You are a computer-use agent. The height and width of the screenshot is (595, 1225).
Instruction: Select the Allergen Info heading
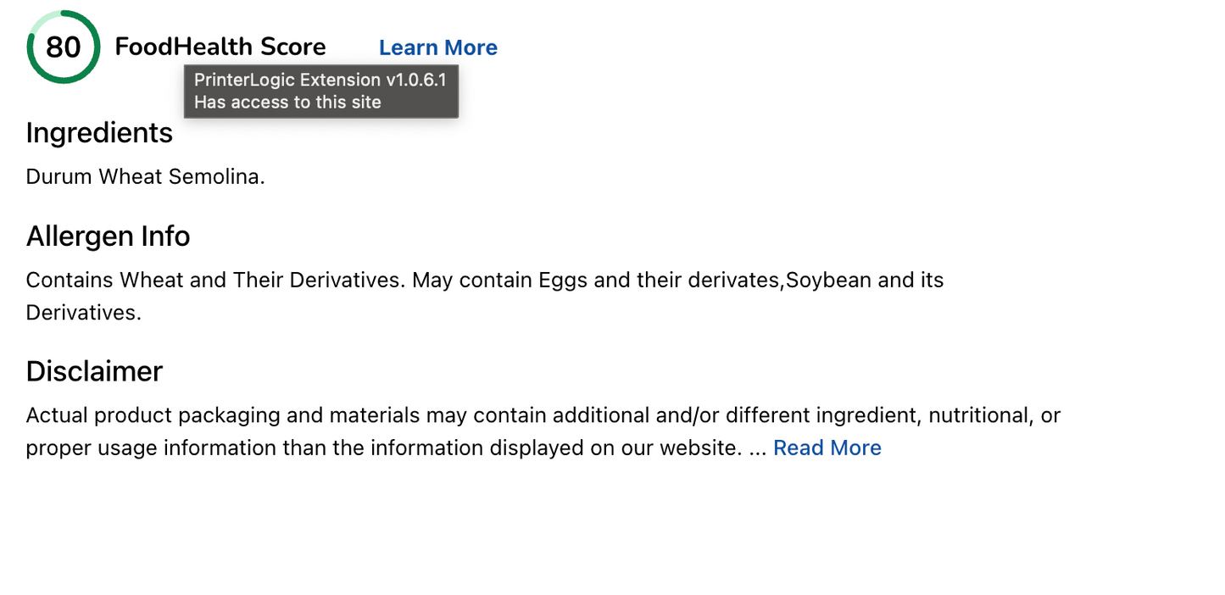tap(108, 236)
